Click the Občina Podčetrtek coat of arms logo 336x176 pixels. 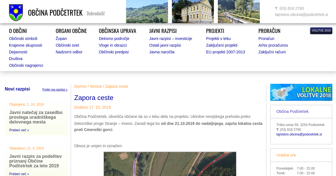coord(16,13)
